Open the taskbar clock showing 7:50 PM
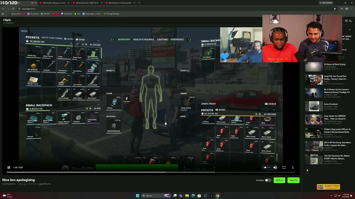This screenshot has height=199, width=355. [345, 196]
